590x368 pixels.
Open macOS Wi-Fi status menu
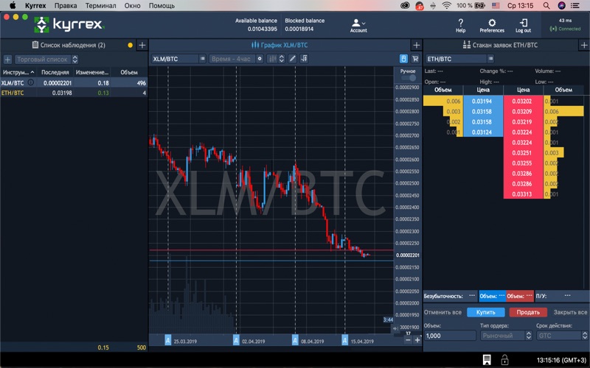point(447,6)
